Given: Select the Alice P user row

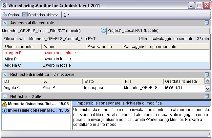Looking at the screenshot, I should coord(106,59).
